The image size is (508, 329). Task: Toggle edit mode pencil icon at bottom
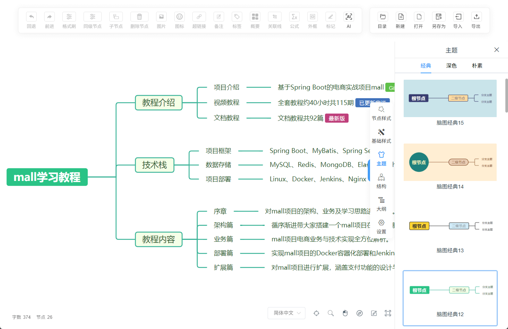click(374, 313)
